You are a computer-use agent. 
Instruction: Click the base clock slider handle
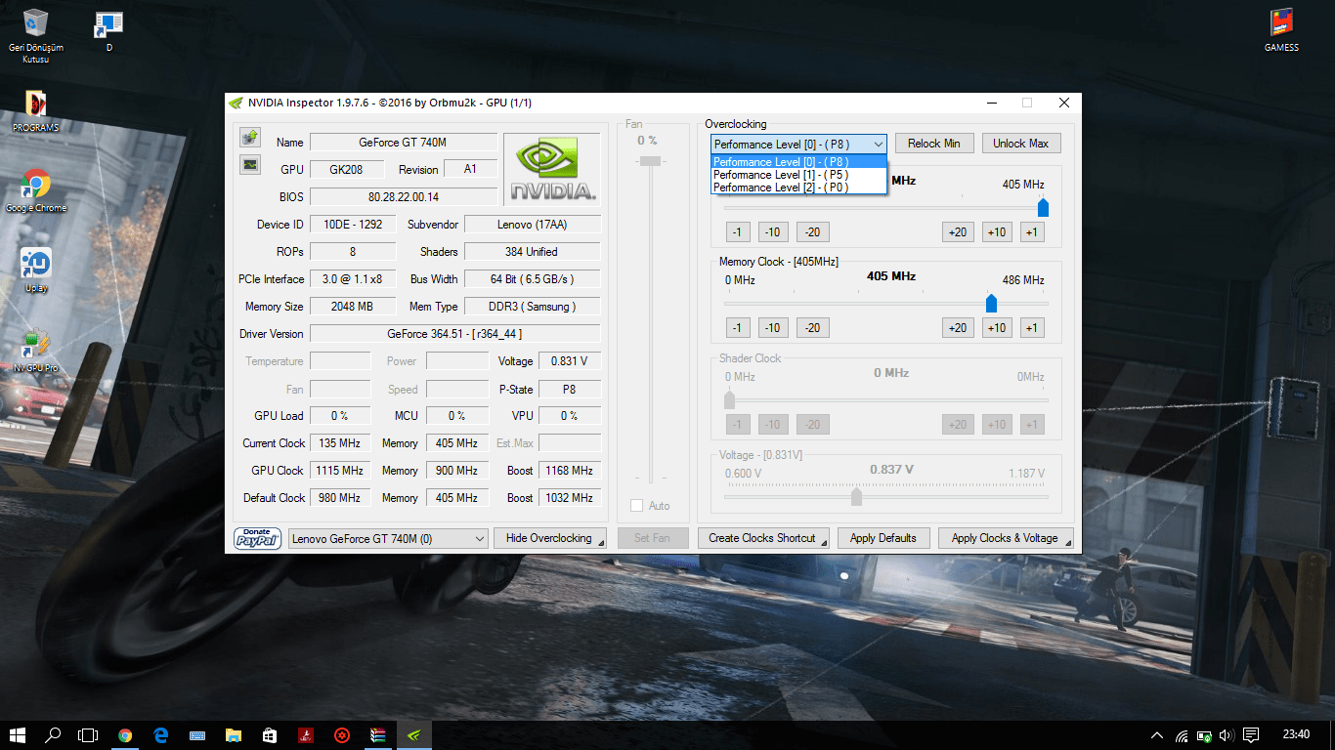[x=1043, y=207]
